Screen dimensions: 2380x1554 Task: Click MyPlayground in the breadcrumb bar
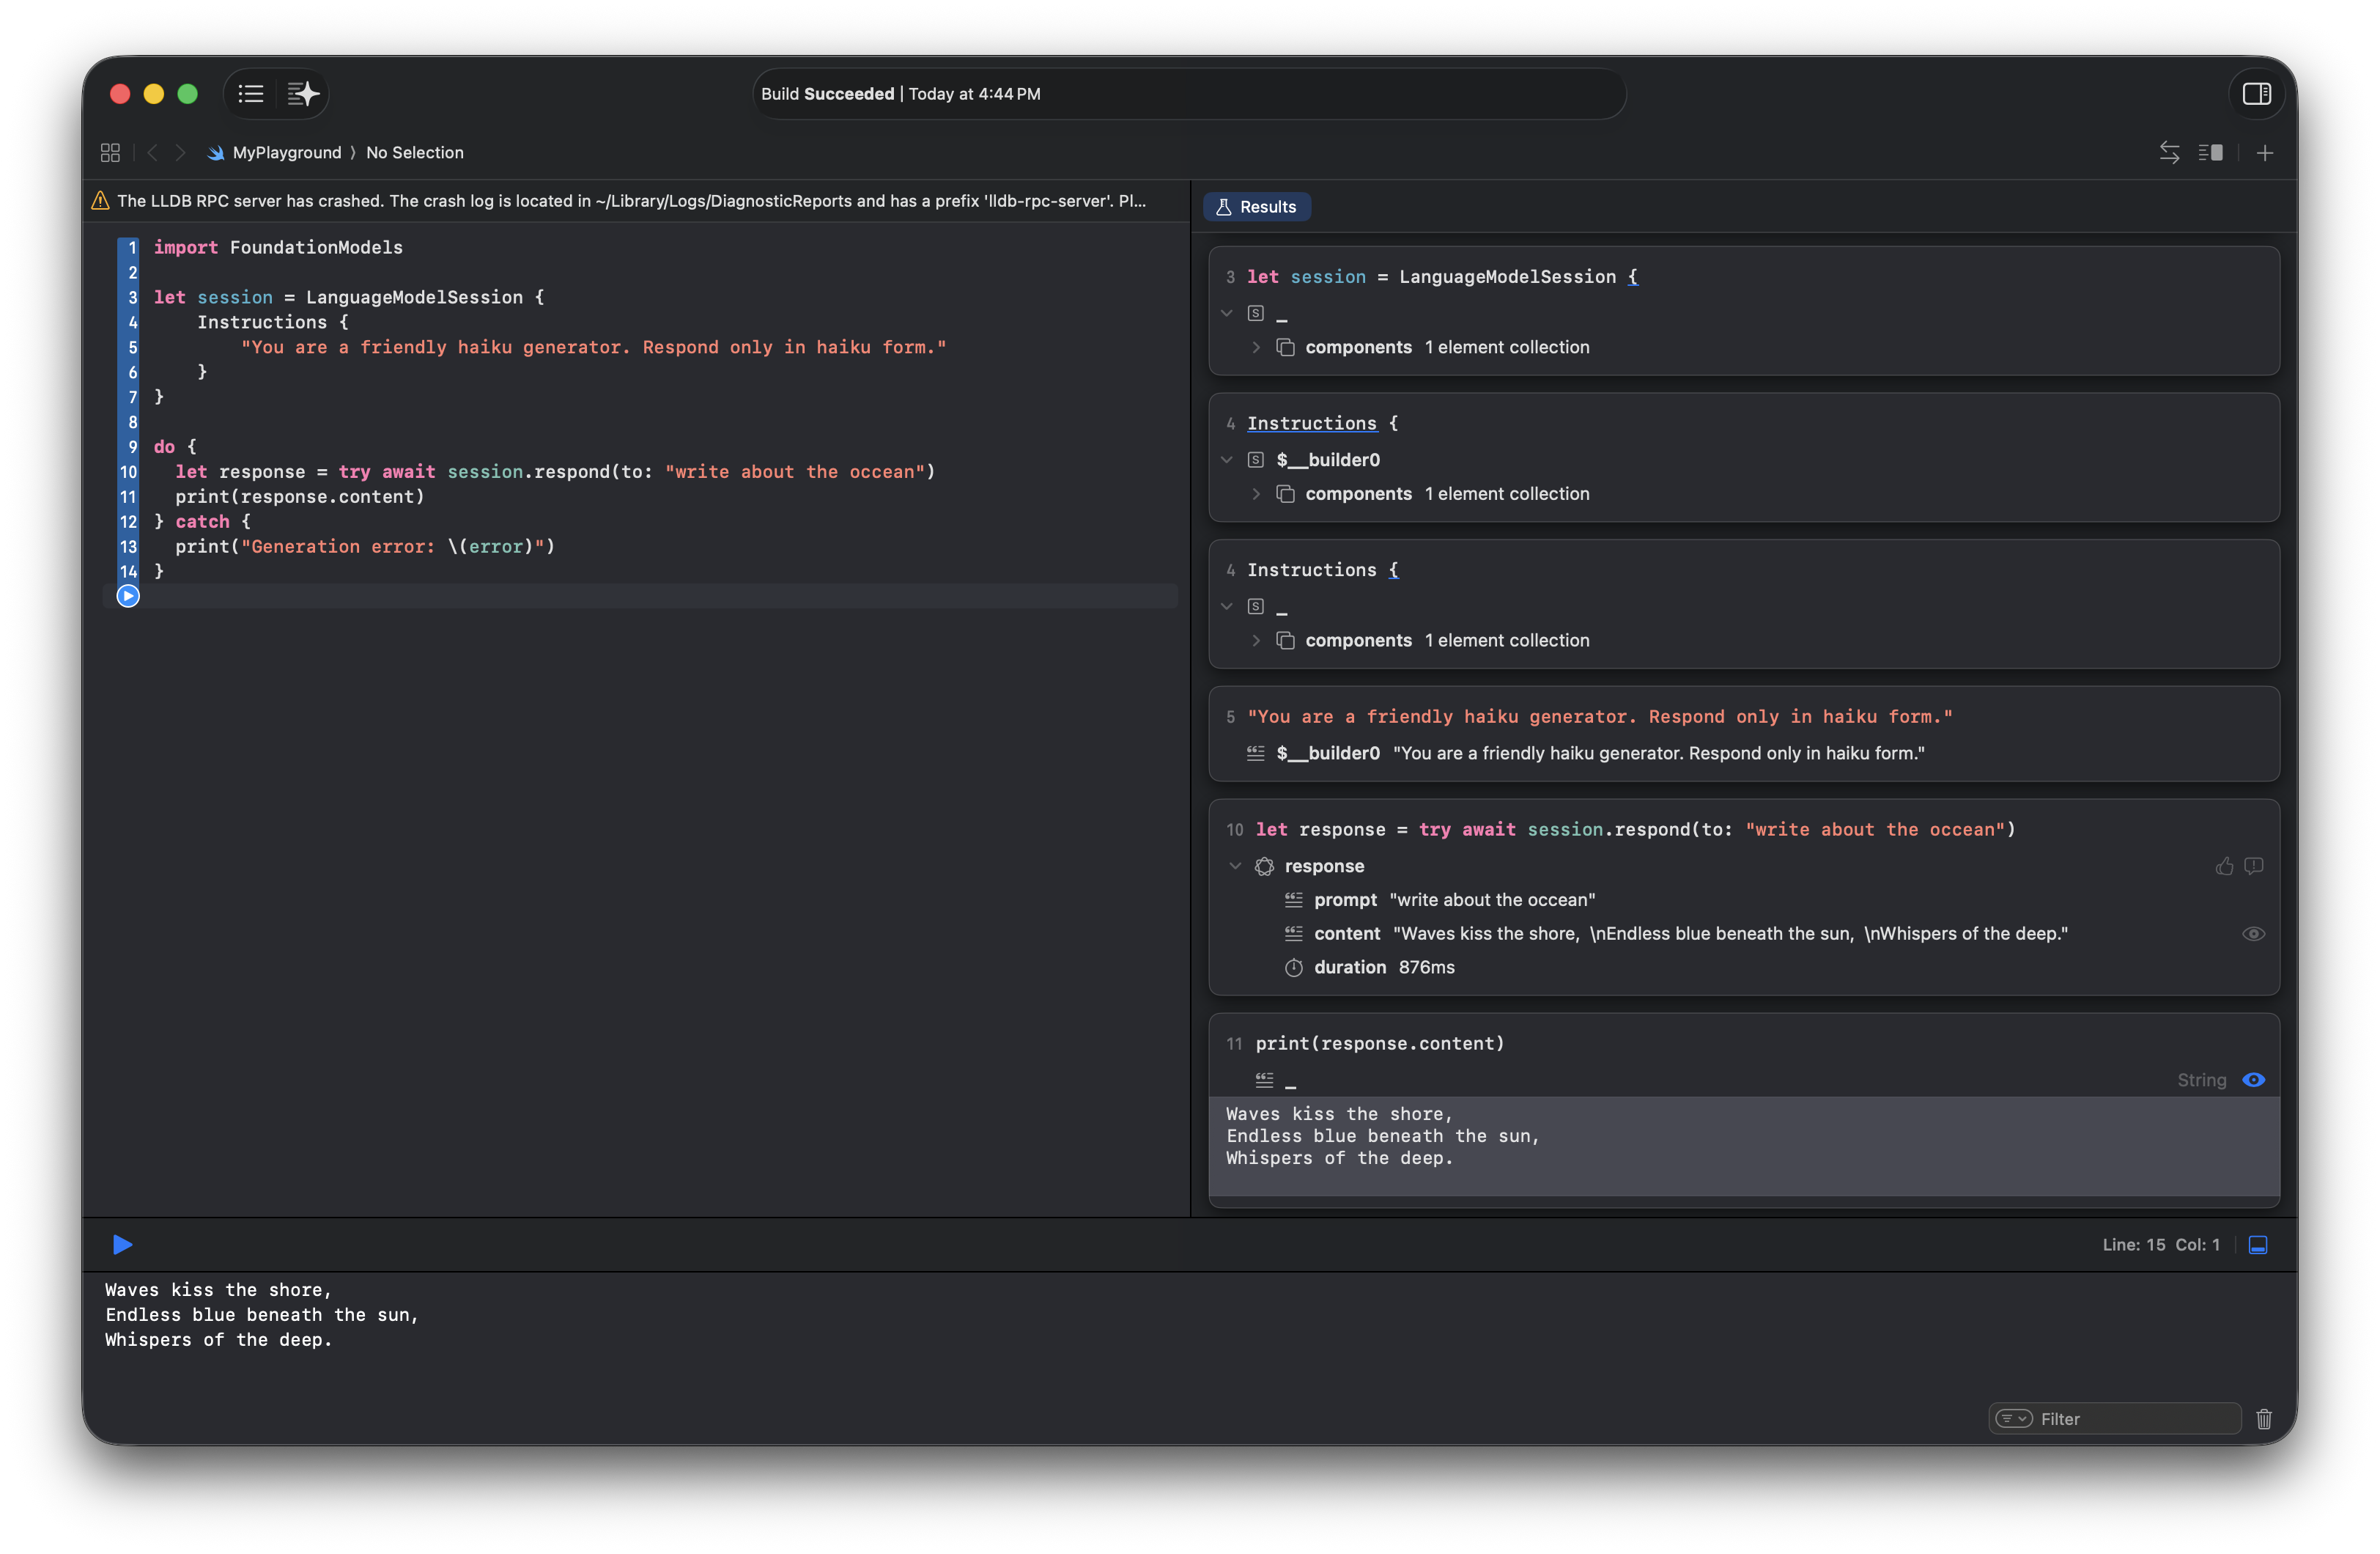(286, 152)
